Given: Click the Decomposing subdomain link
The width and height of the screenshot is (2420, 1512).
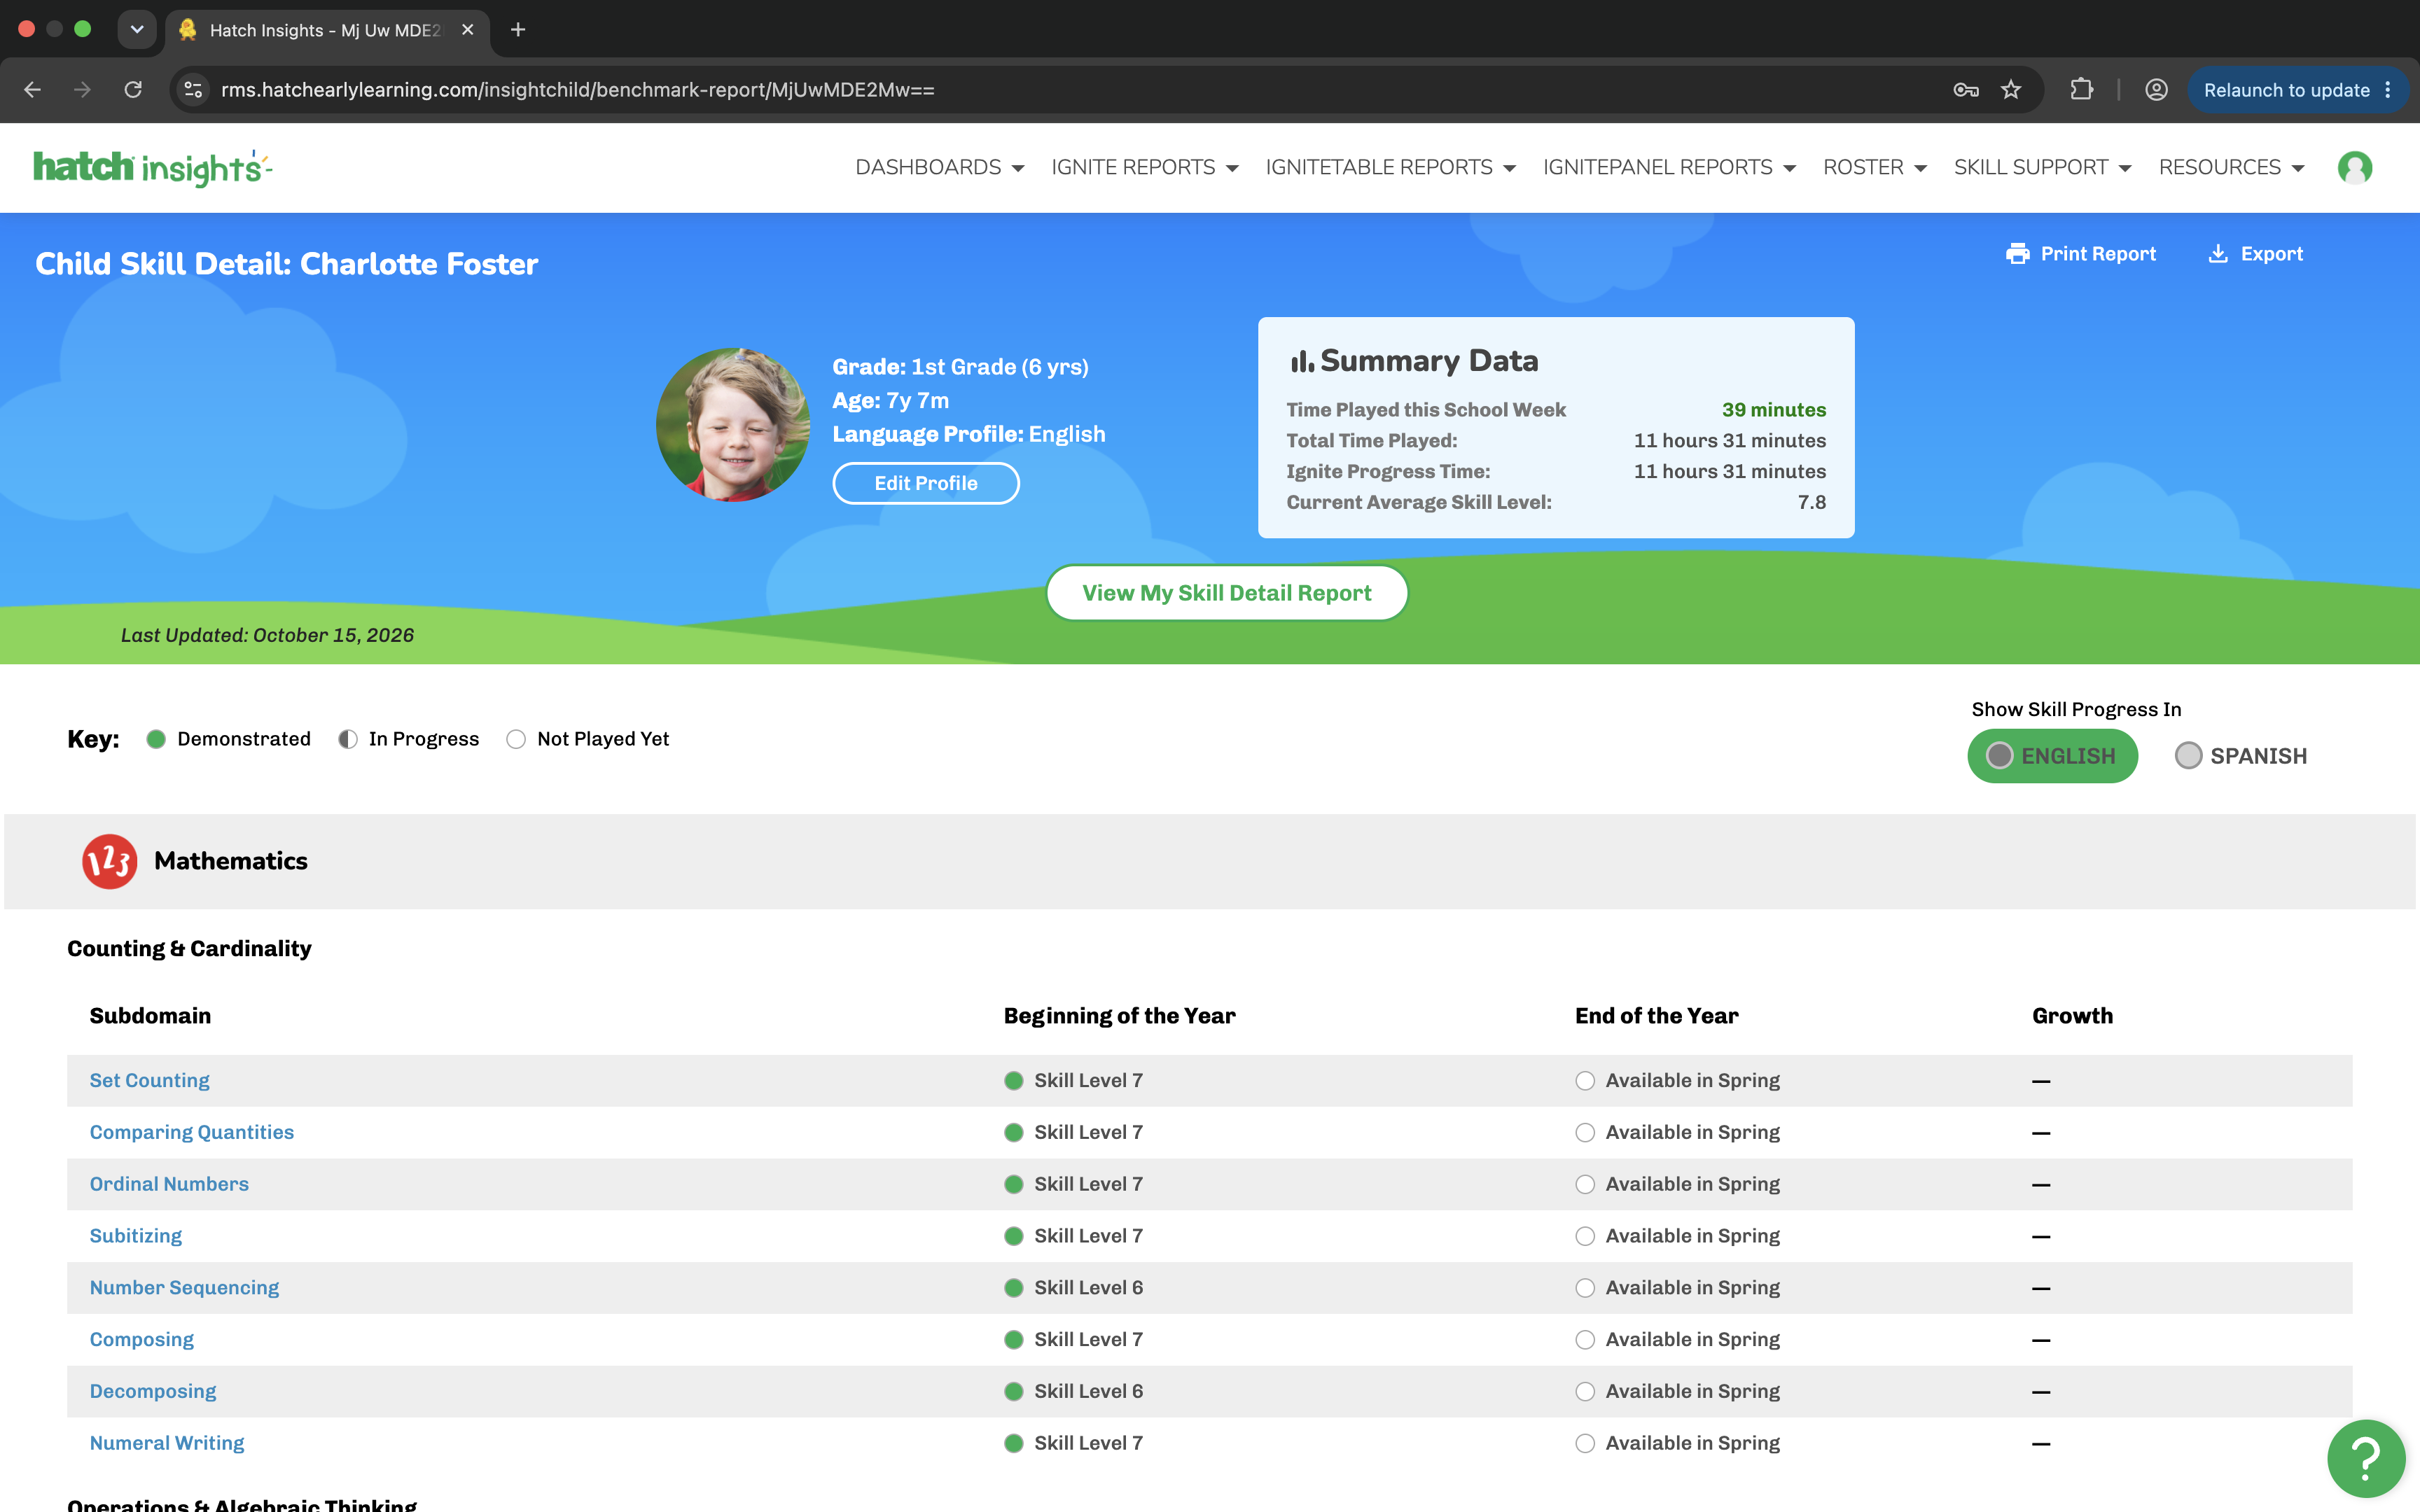Looking at the screenshot, I should pyautogui.click(x=153, y=1391).
